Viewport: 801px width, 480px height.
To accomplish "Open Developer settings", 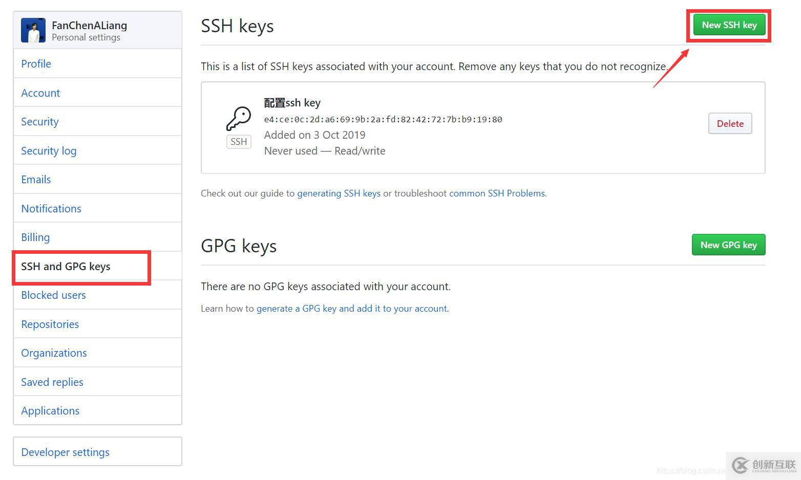I will 65,452.
